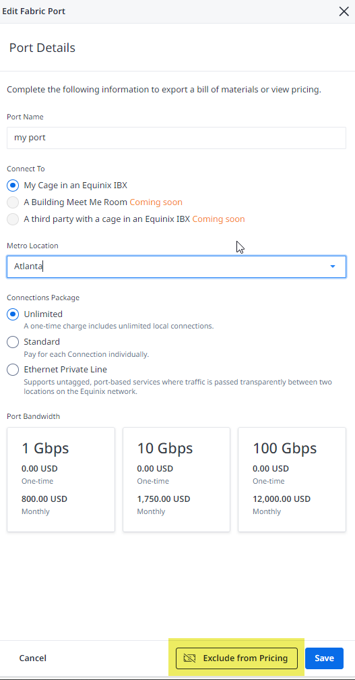Open the Metro Location dropdown arrow
Screen dimensions: 355x680
[333, 266]
